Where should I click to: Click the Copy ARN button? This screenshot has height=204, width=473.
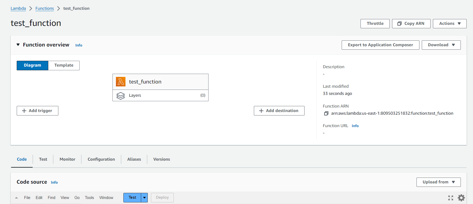point(411,24)
